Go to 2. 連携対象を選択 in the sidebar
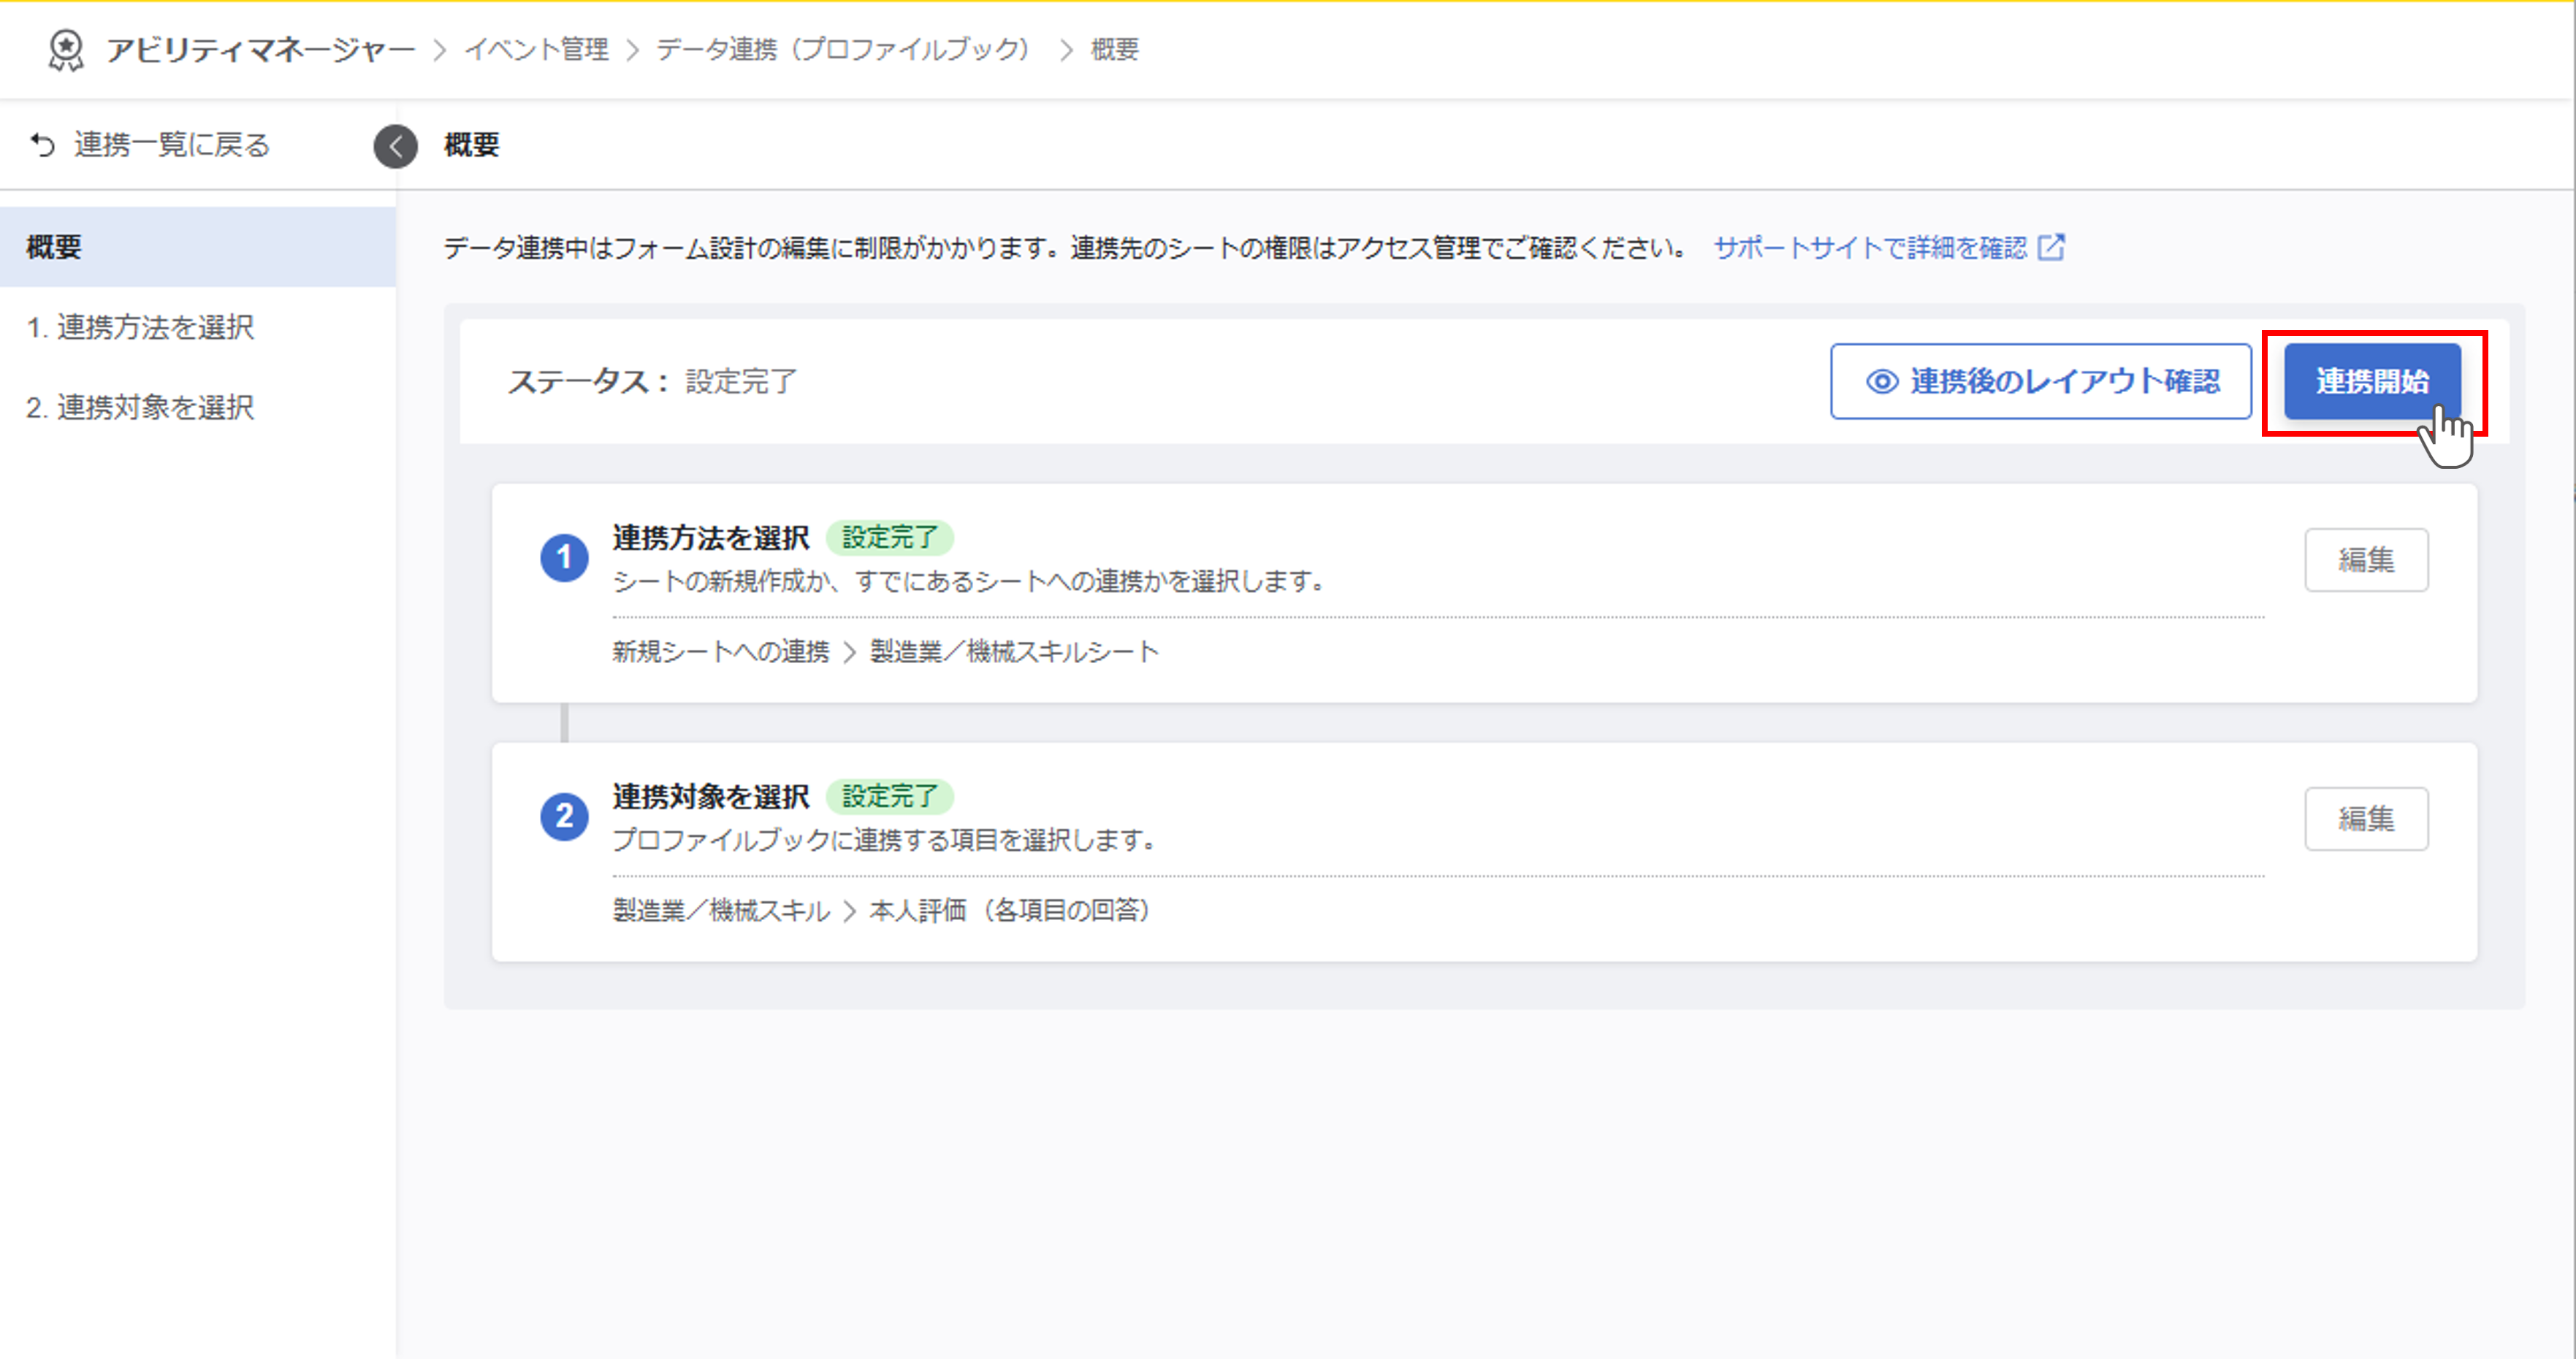This screenshot has height=1359, width=2576. tap(140, 407)
